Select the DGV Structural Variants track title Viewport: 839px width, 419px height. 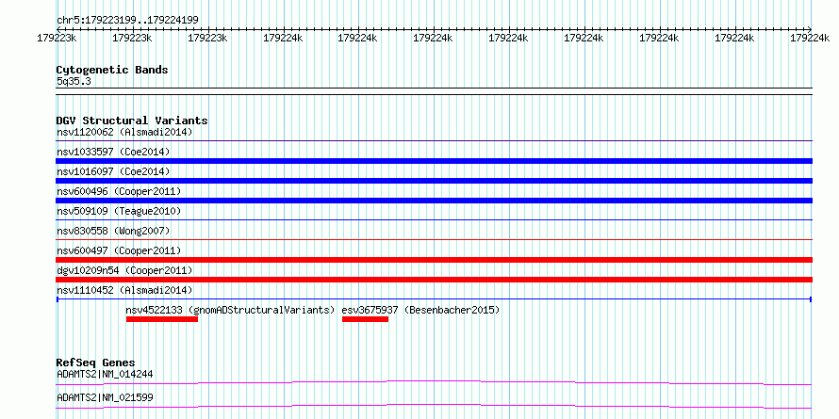132,121
